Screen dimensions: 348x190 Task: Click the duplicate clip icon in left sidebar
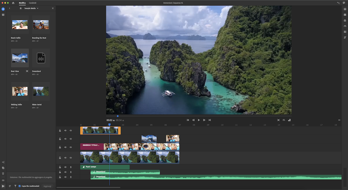tap(3, 168)
